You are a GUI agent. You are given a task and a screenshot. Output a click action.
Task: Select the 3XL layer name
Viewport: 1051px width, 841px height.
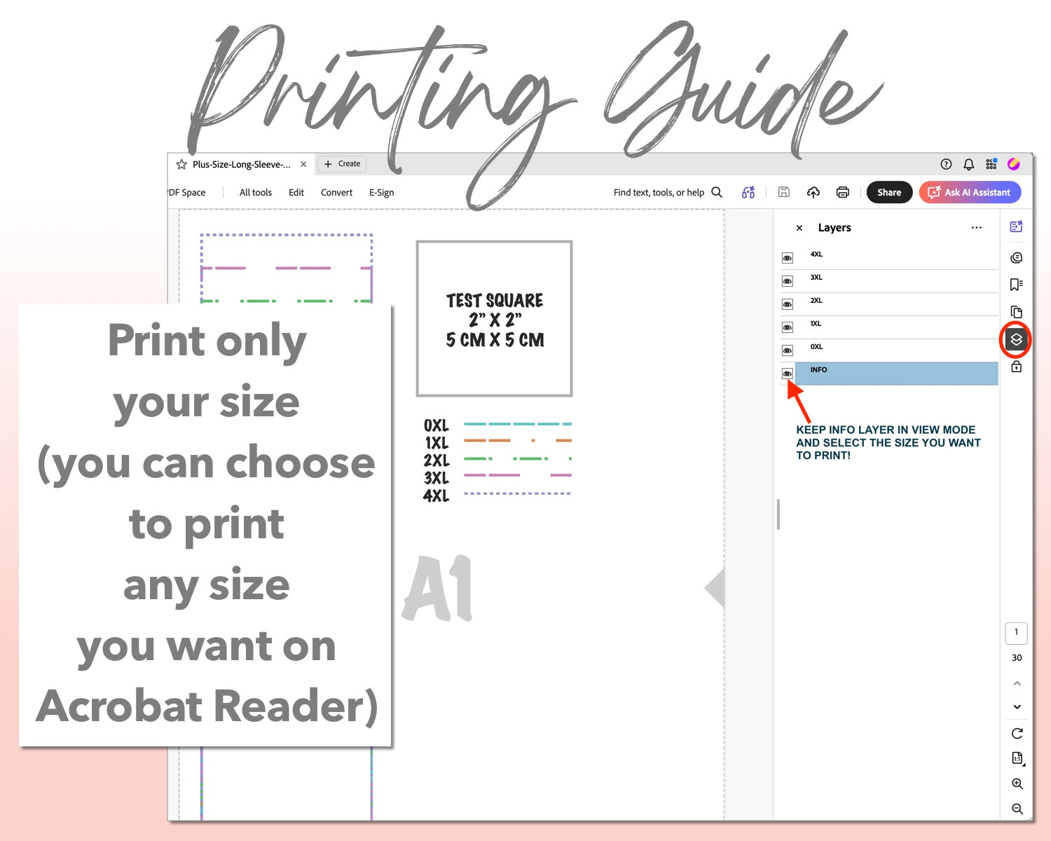[x=816, y=278]
